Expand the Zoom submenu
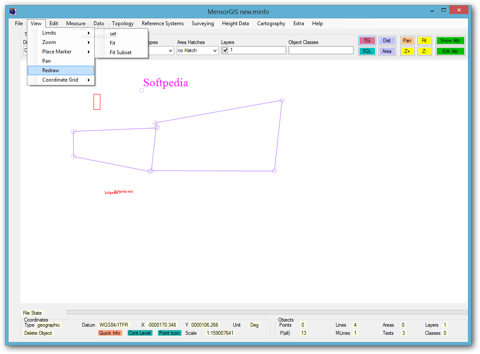 pos(61,42)
